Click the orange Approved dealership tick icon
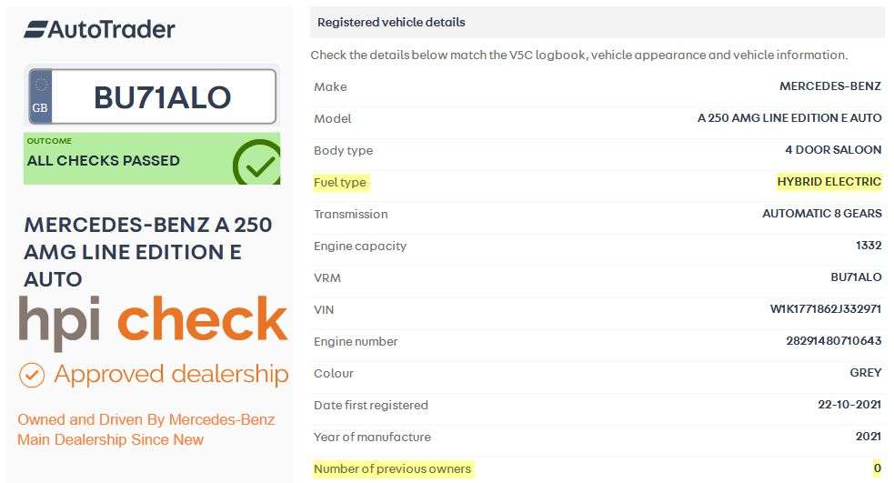The height and width of the screenshot is (483, 894). click(x=32, y=375)
